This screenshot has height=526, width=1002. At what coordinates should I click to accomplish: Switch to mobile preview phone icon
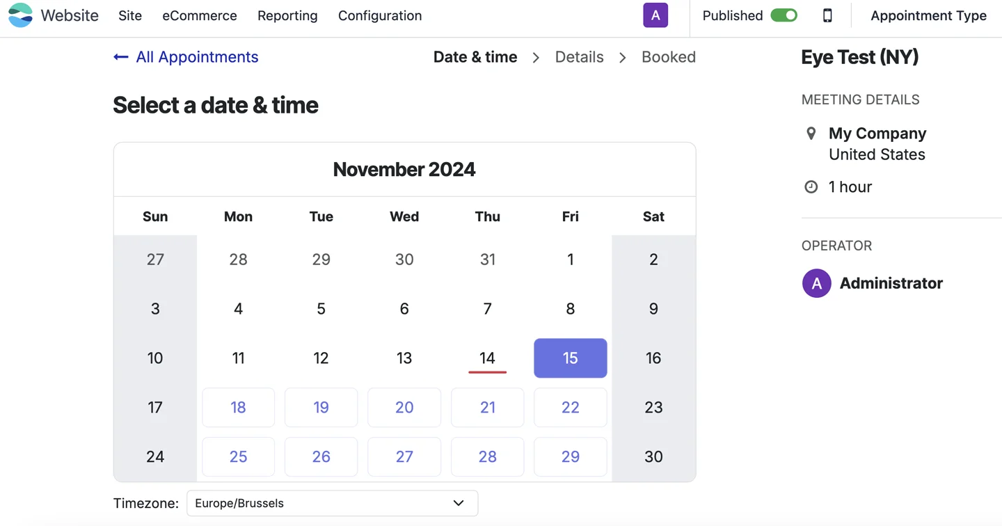[827, 15]
